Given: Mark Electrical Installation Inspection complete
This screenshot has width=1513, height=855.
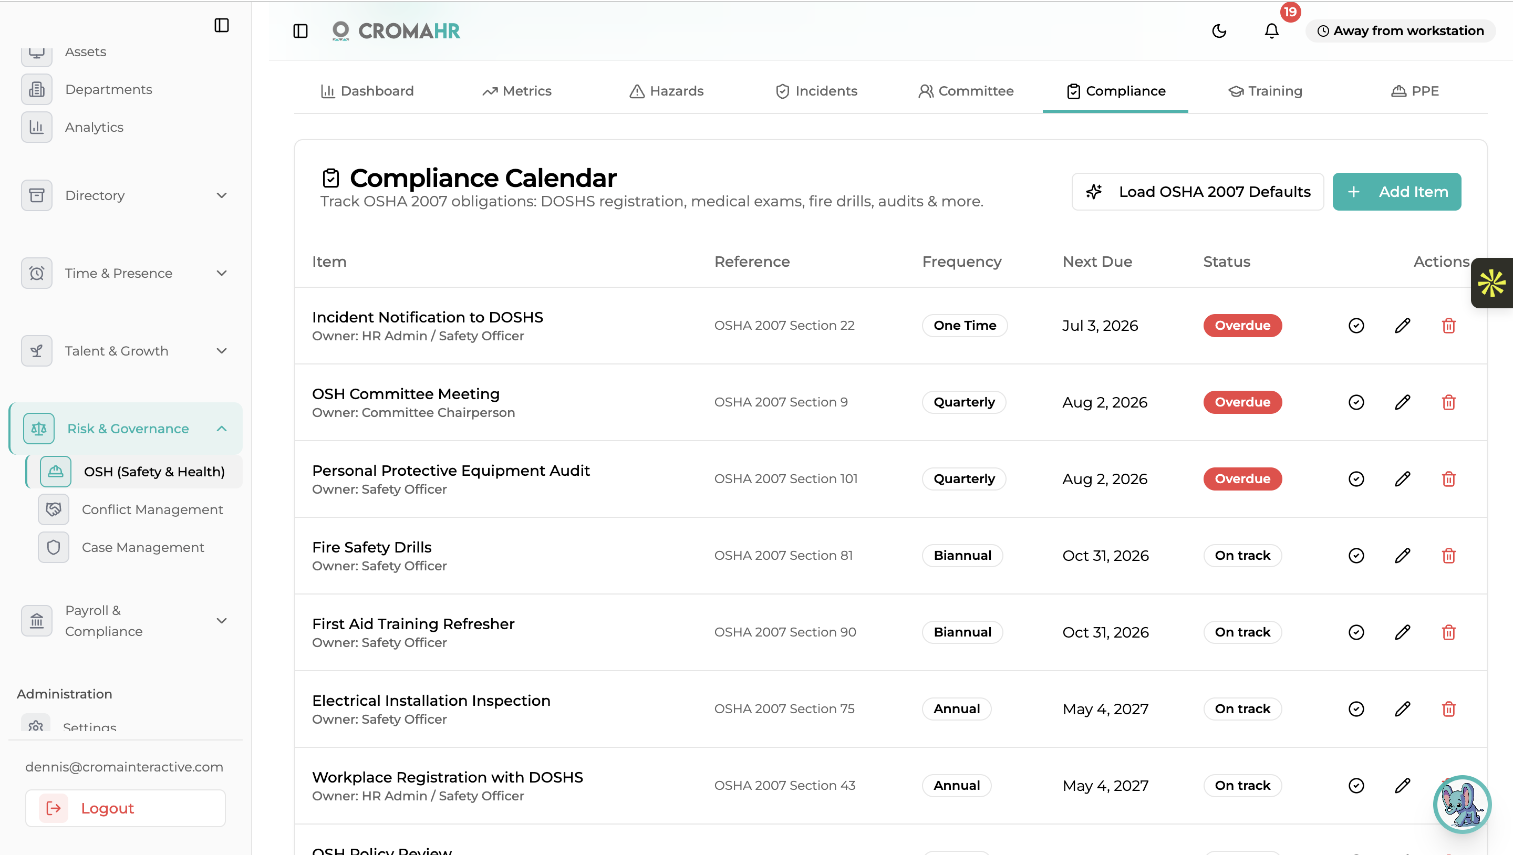Looking at the screenshot, I should (x=1356, y=709).
